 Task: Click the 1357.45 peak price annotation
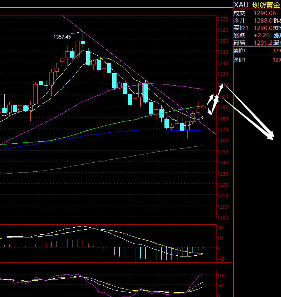(x=62, y=37)
